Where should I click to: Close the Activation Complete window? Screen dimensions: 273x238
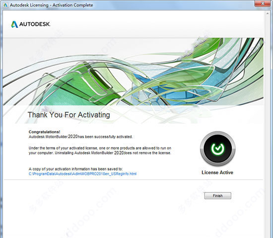click(263, 3)
